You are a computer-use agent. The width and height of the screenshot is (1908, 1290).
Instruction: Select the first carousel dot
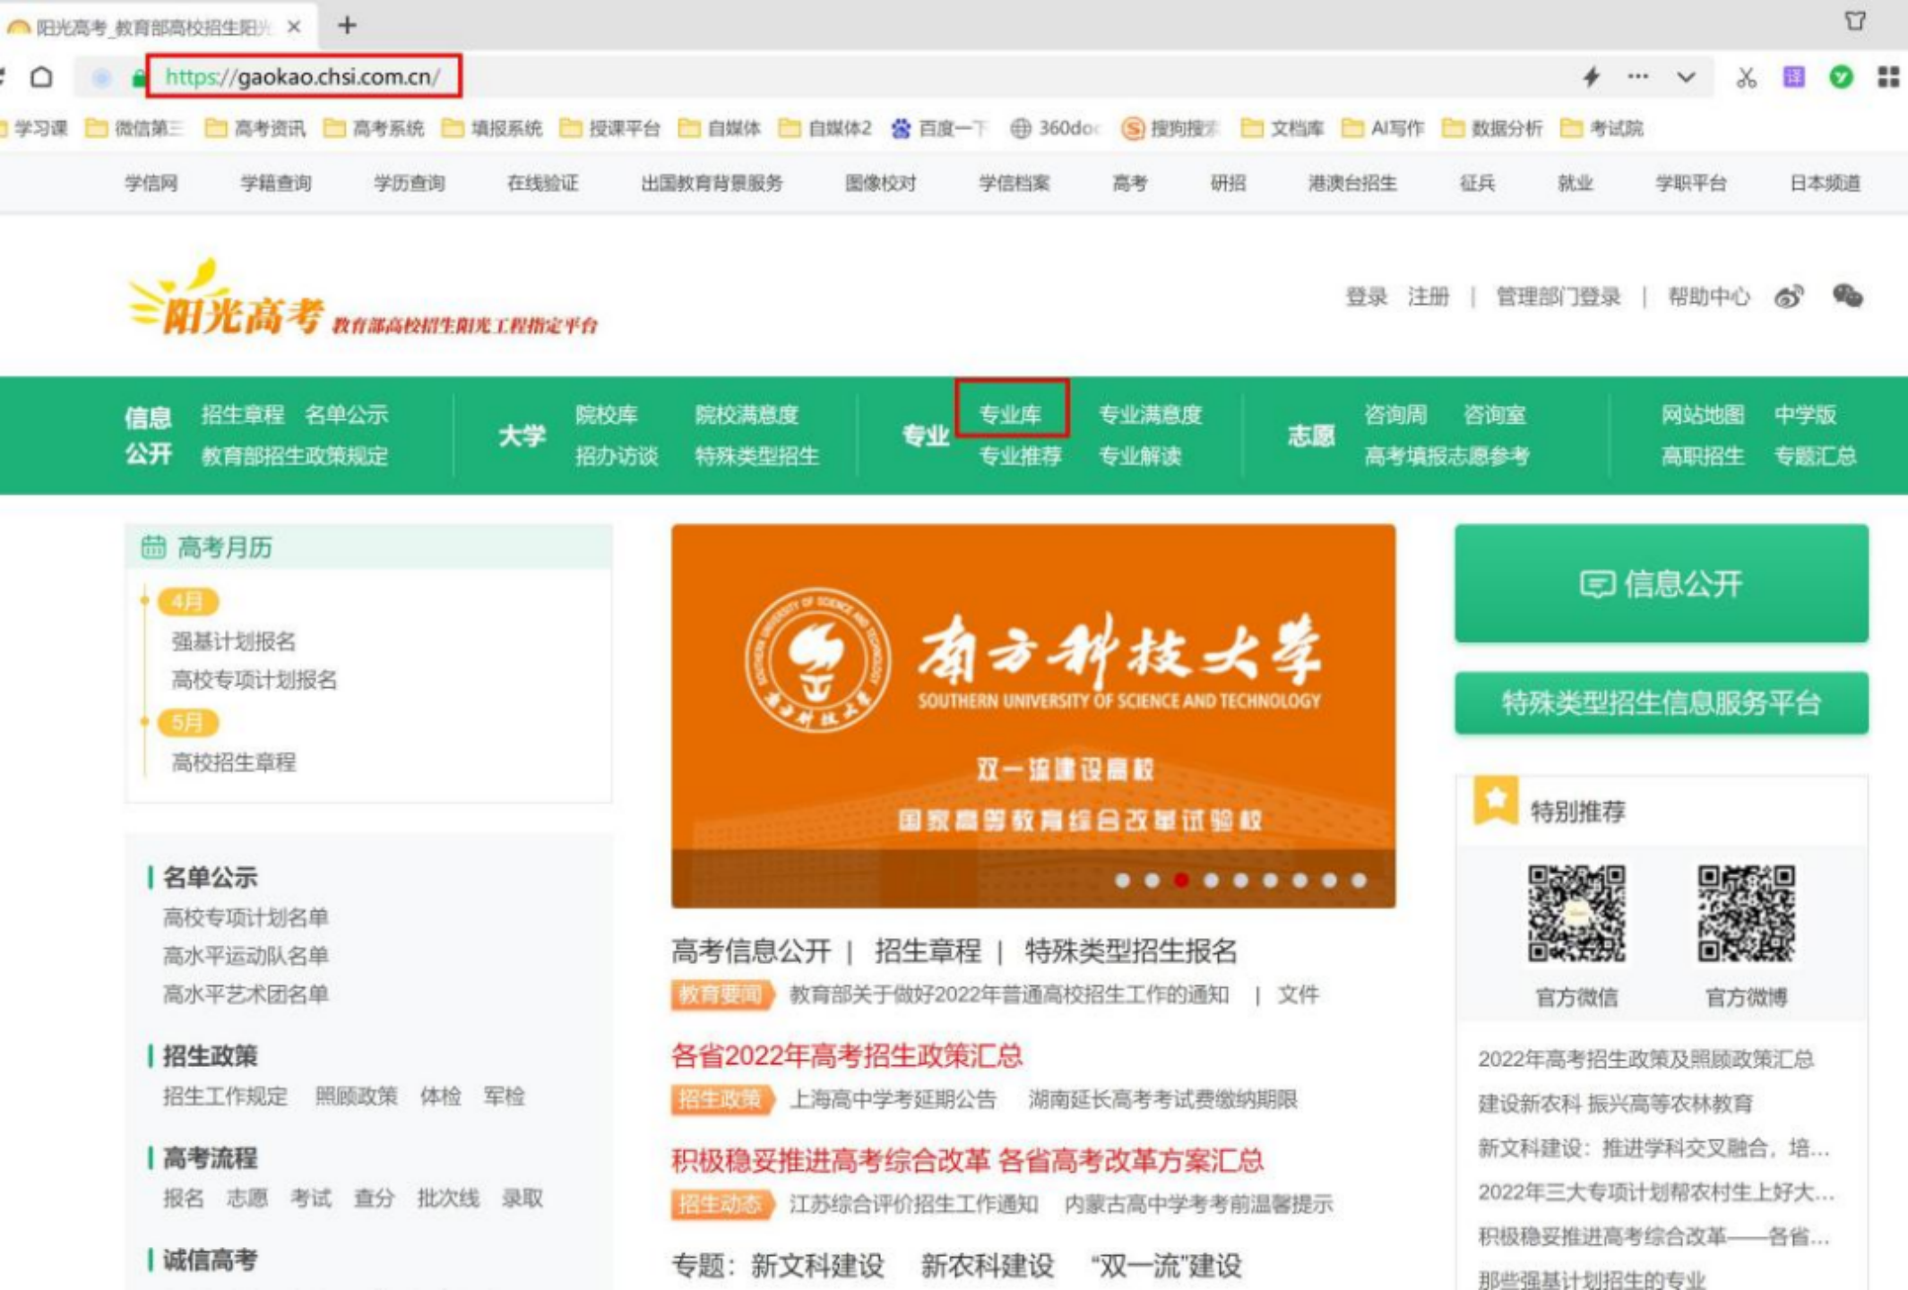click(x=1122, y=881)
